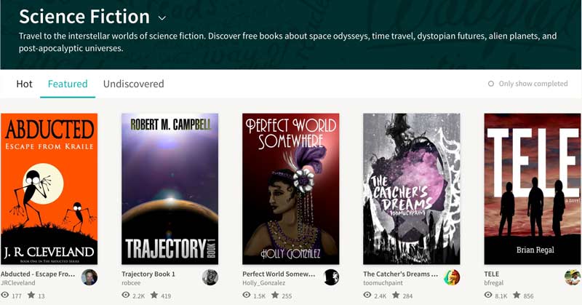Screen dimensions: 582x305
Task: Open the Trajectory Book 1 cover
Action: tap(170, 189)
